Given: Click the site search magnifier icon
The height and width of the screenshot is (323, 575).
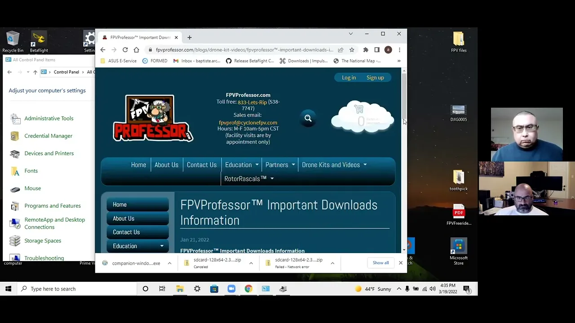Looking at the screenshot, I should 308,118.
